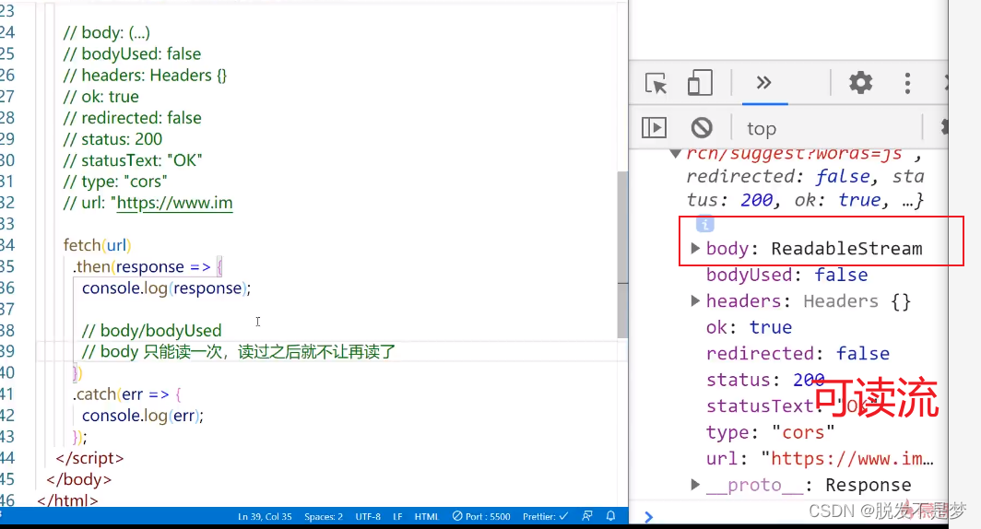Click redirected: false property row
The width and height of the screenshot is (981, 529).
pyautogui.click(x=798, y=354)
